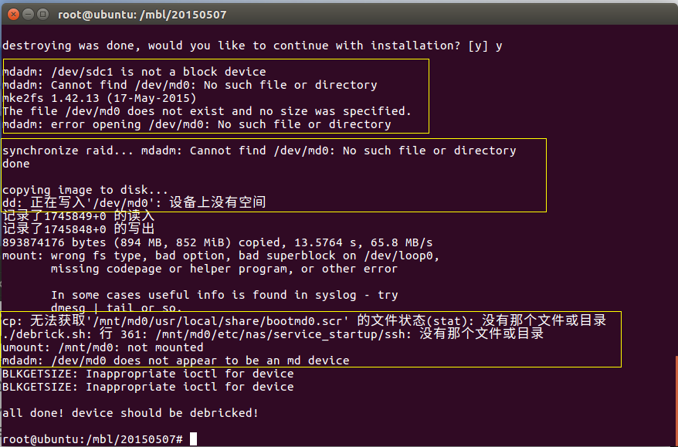
Task: Click the 'mke2fs 1.42.13 (17-May-2015)' line
Action: click(x=99, y=98)
